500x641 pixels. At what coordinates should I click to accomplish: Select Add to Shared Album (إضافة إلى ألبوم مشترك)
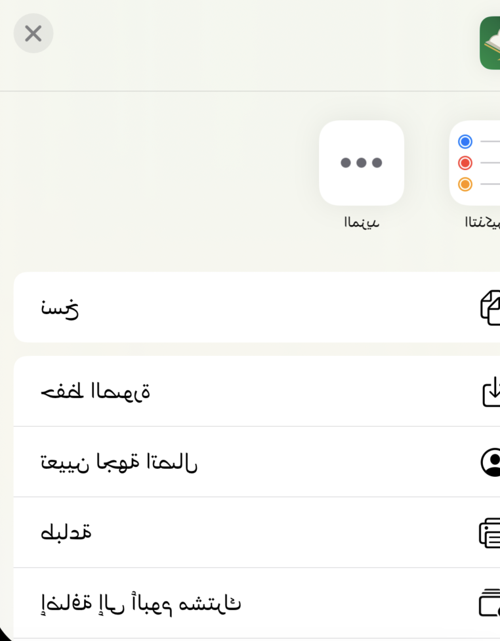pyautogui.click(x=140, y=603)
